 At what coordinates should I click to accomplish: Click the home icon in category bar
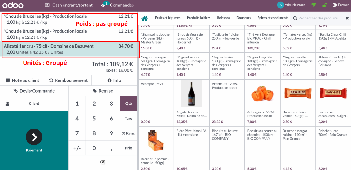tap(144, 18)
